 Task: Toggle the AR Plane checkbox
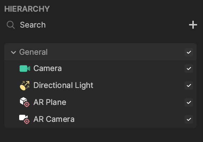click(189, 102)
